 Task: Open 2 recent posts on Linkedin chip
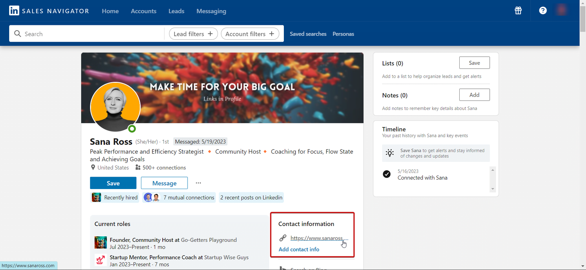click(251, 197)
